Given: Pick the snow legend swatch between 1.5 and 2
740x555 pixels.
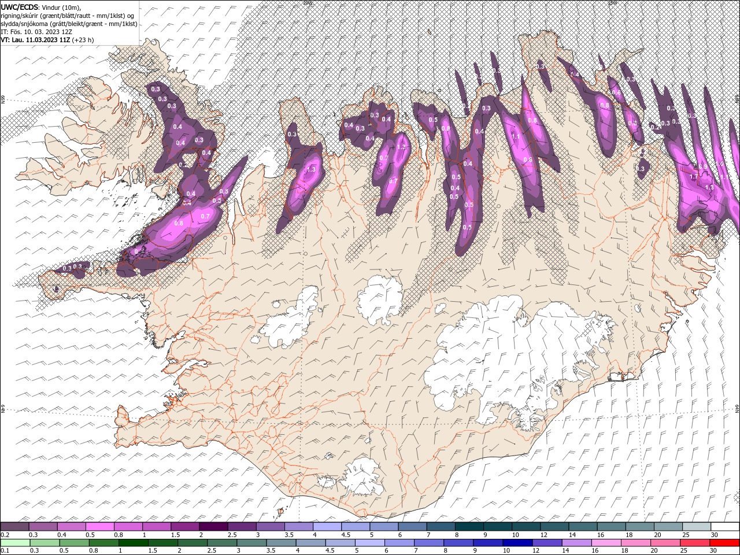Looking at the screenshot, I should click(x=184, y=527).
